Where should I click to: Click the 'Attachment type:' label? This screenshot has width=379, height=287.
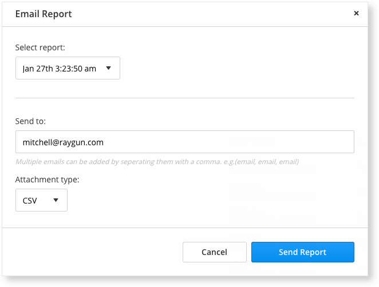(x=47, y=180)
